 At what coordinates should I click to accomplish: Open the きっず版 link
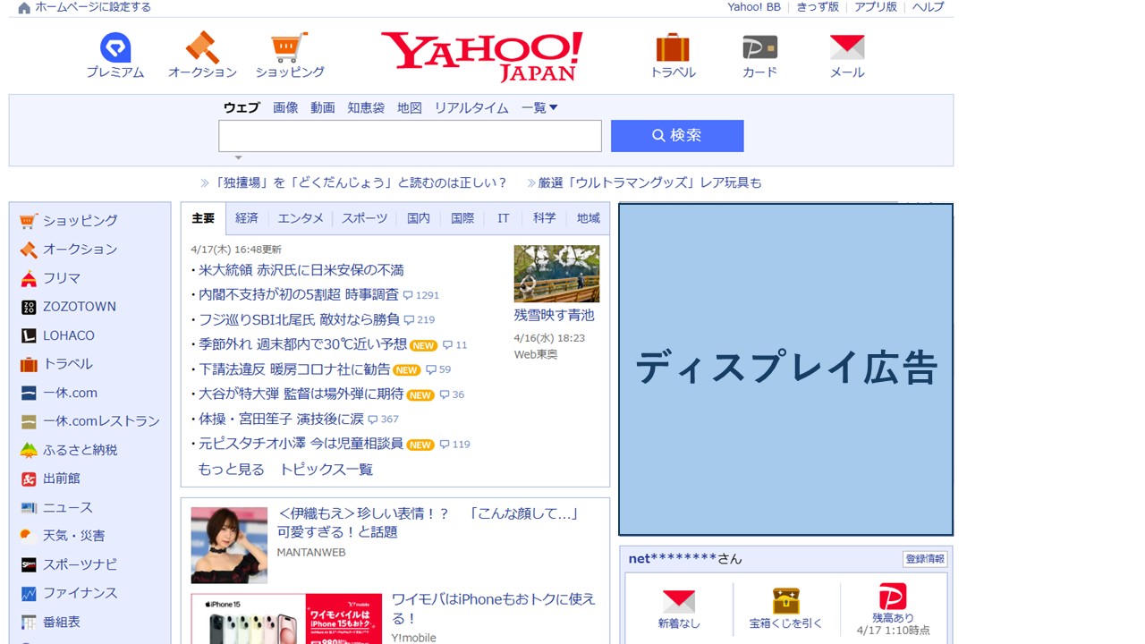point(818,7)
